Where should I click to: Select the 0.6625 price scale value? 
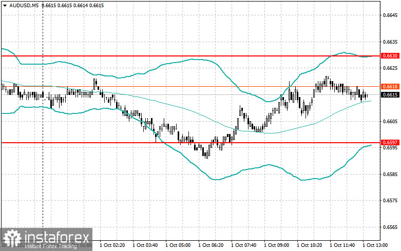pyautogui.click(x=390, y=68)
